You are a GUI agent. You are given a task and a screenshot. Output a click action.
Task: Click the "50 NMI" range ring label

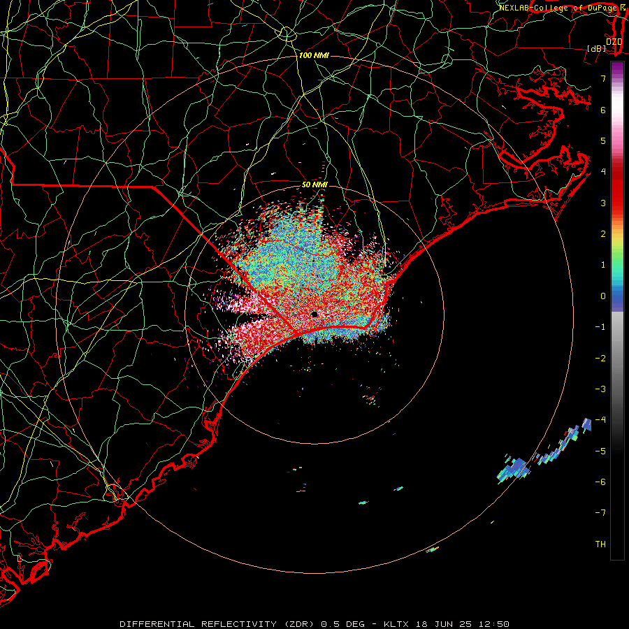(315, 185)
